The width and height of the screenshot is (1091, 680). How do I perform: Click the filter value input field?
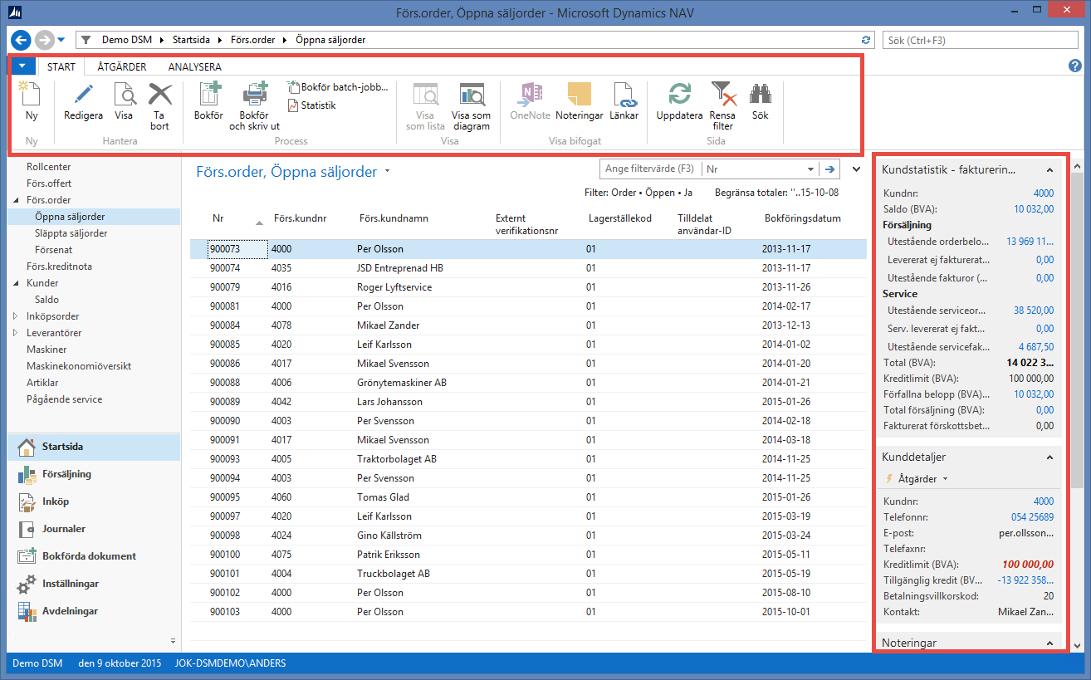(651, 169)
